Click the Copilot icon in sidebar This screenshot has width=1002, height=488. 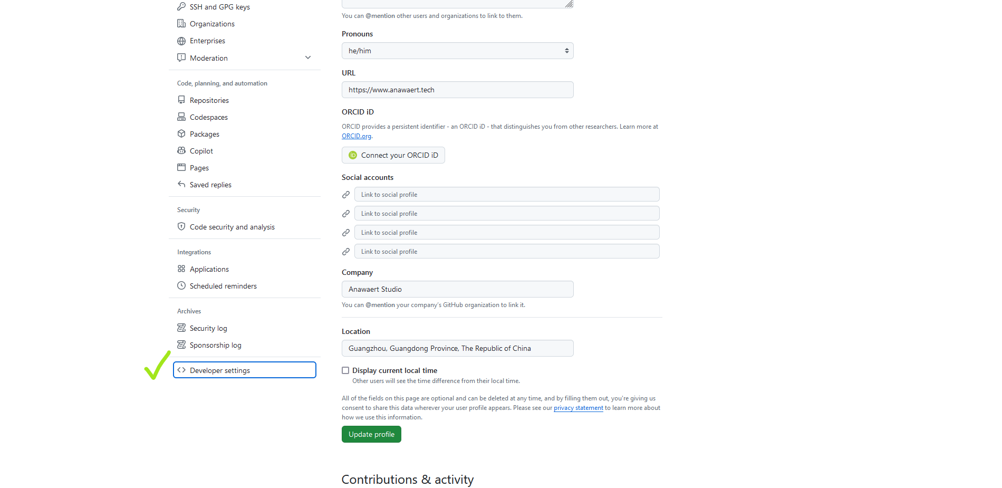point(181,151)
